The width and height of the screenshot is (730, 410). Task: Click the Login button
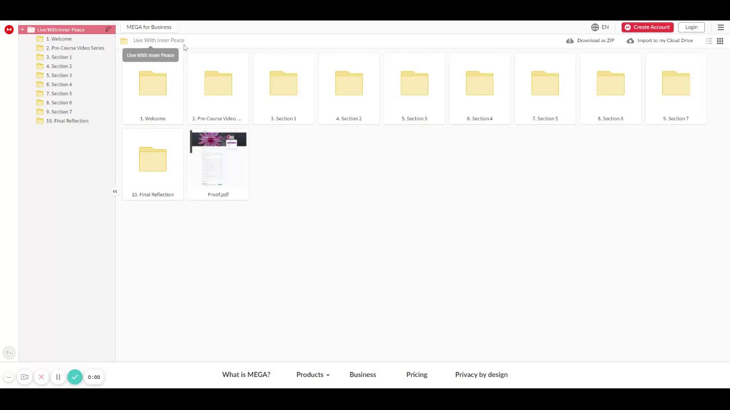tap(691, 27)
